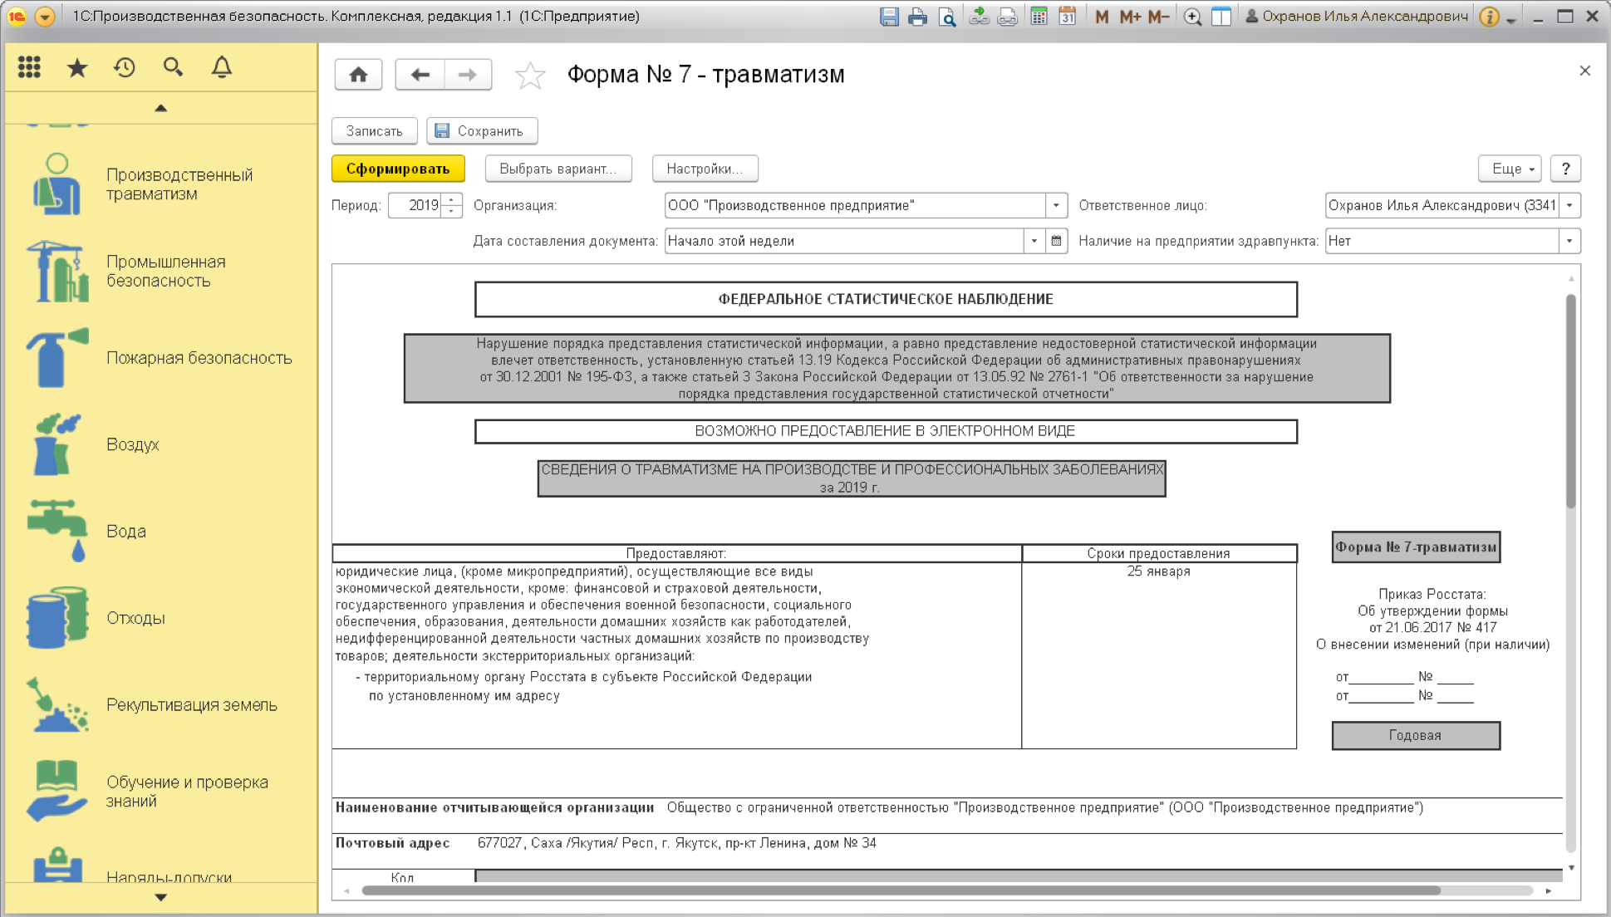Image resolution: width=1611 pixels, height=917 pixels.
Task: Click the save diskette icon in title bar
Action: (x=889, y=17)
